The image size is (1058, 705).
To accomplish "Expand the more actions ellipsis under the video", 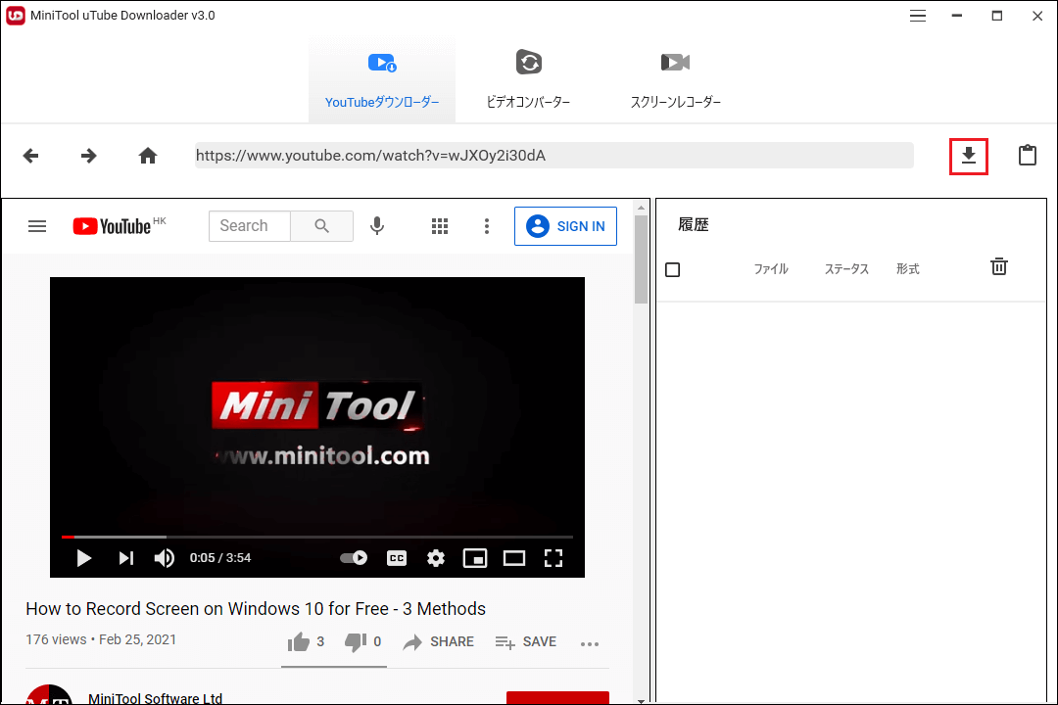I will coord(590,643).
